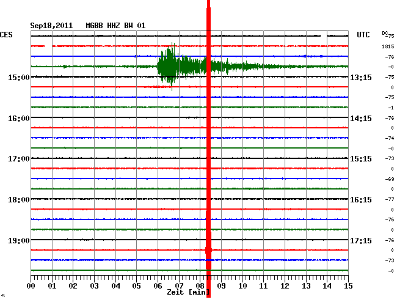Click the DC column header
Screen dimensions: 397x302
(385, 33)
